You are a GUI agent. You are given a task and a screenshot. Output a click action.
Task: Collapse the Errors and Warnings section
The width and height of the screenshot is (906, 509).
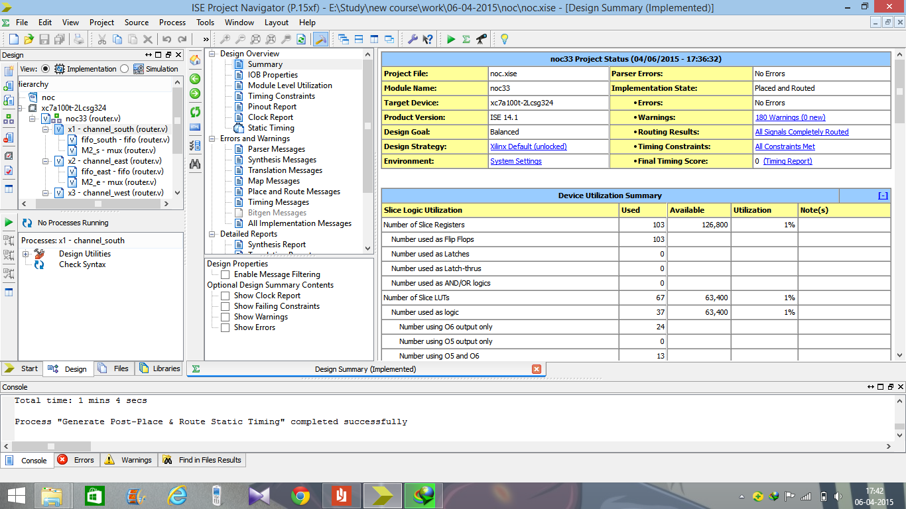tap(213, 139)
